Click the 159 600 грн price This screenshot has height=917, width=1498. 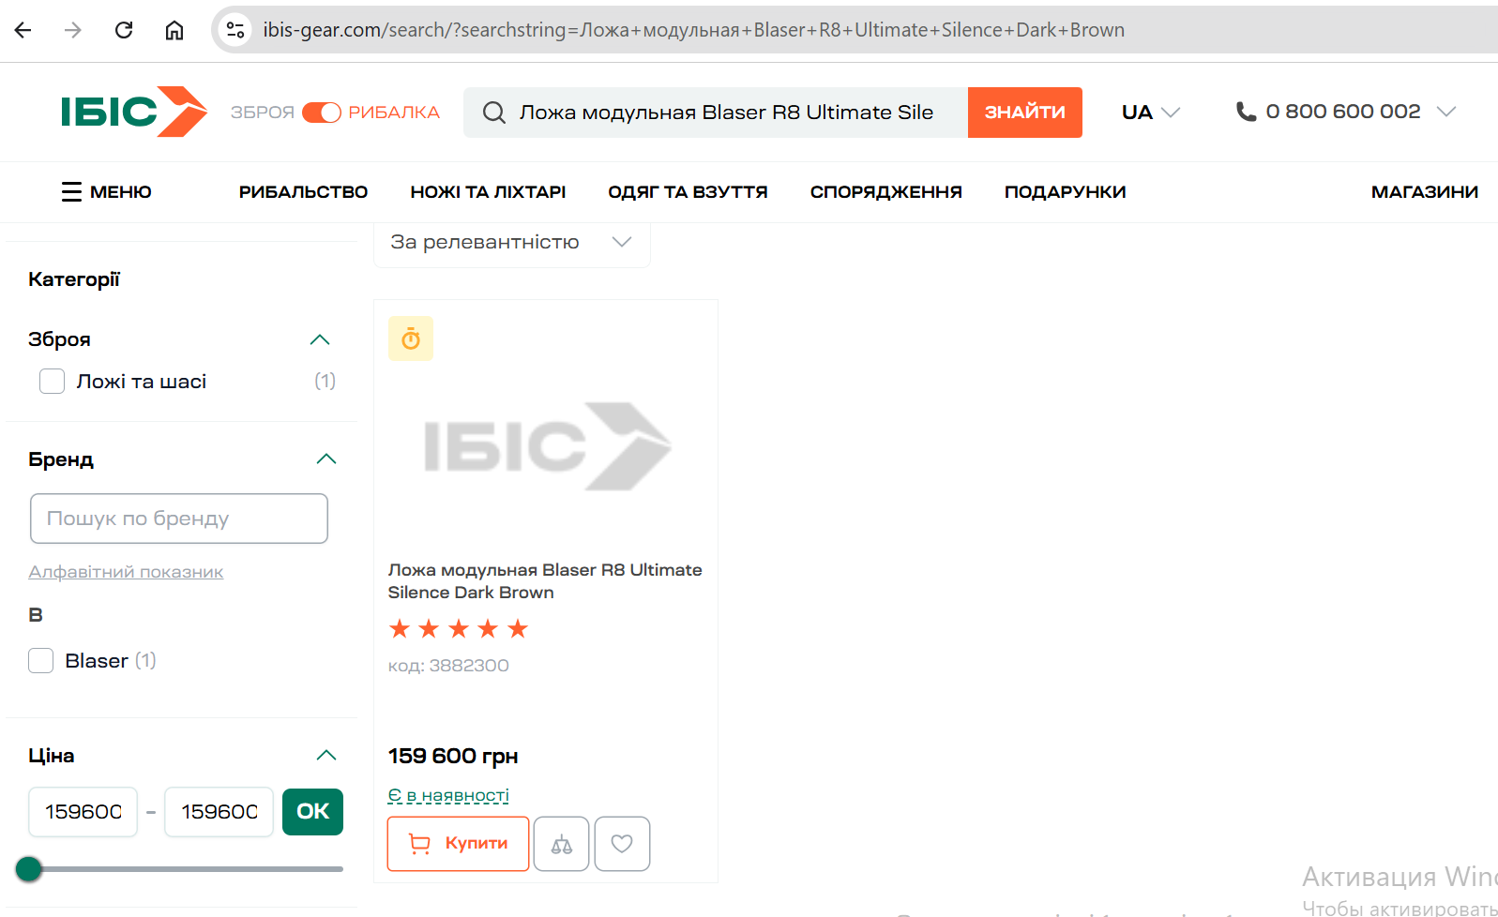pyautogui.click(x=453, y=756)
